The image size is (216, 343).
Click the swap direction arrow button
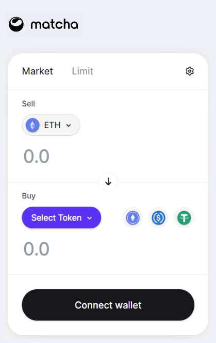click(x=108, y=181)
